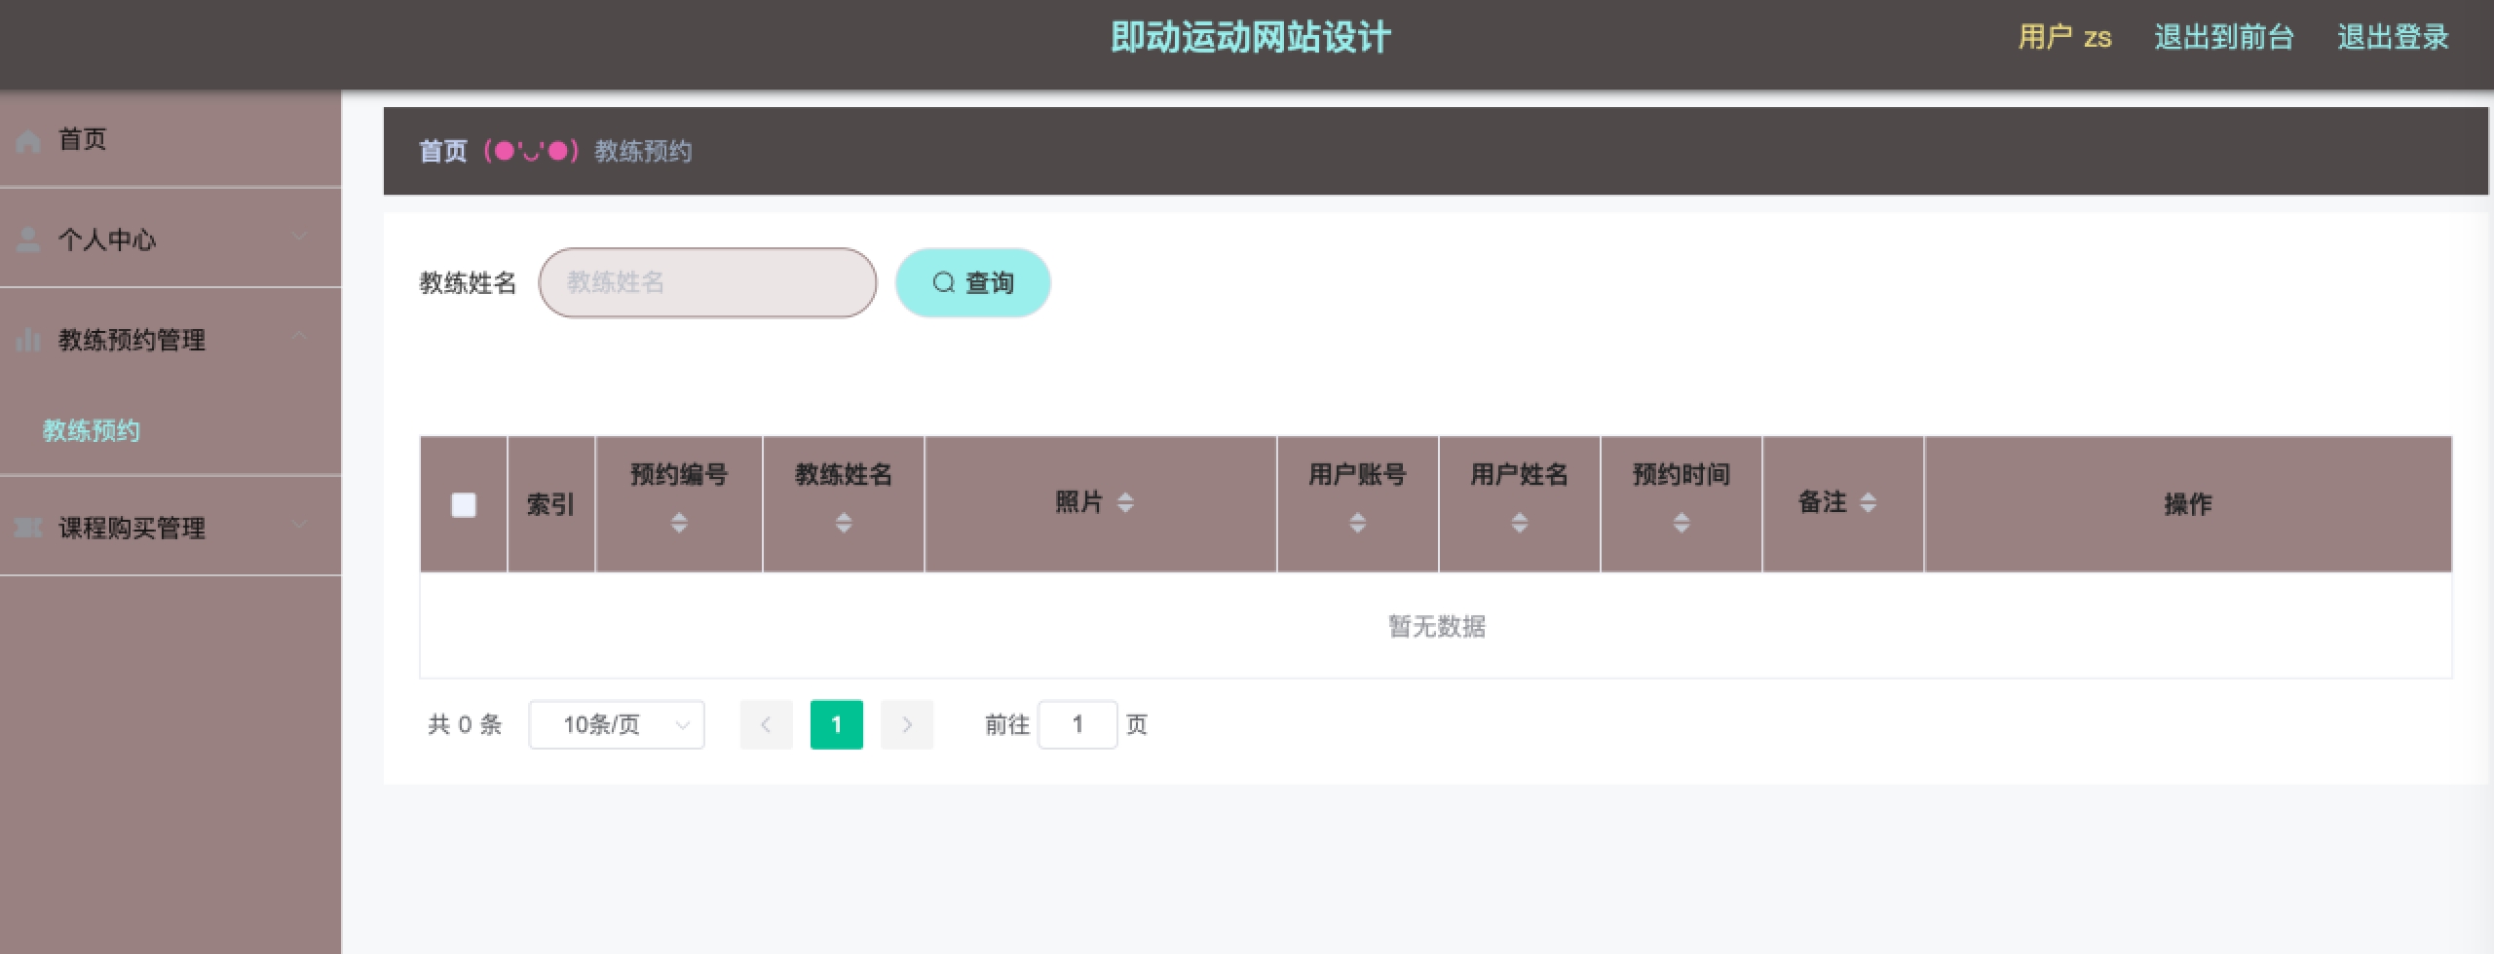2494x954 pixels.
Task: Sort by 照片 column arrows
Action: (1125, 502)
